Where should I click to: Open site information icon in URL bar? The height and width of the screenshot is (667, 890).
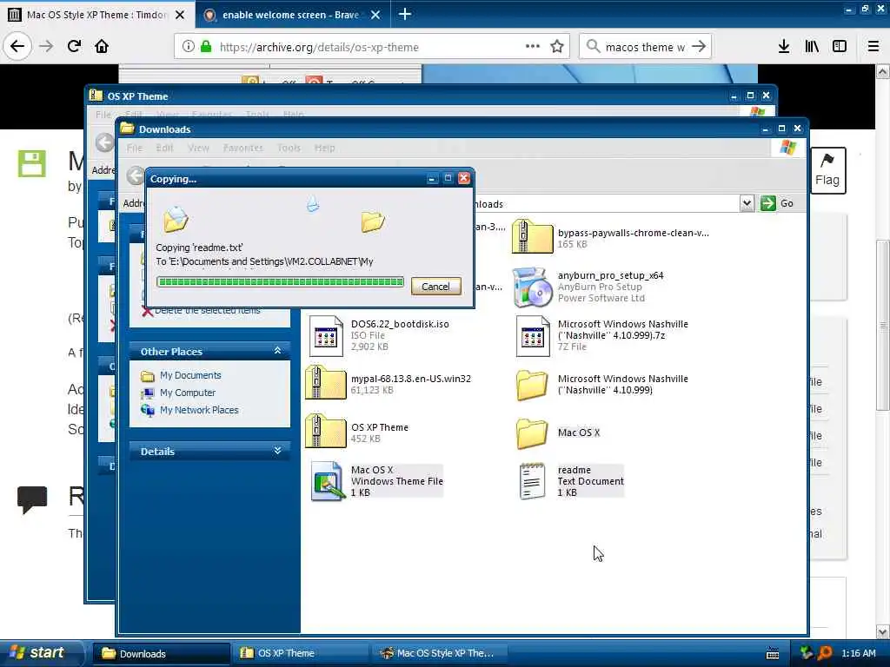pyautogui.click(x=188, y=47)
